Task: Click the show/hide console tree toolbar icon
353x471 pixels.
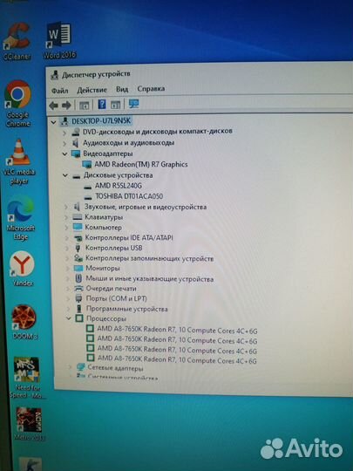Action: click(84, 106)
